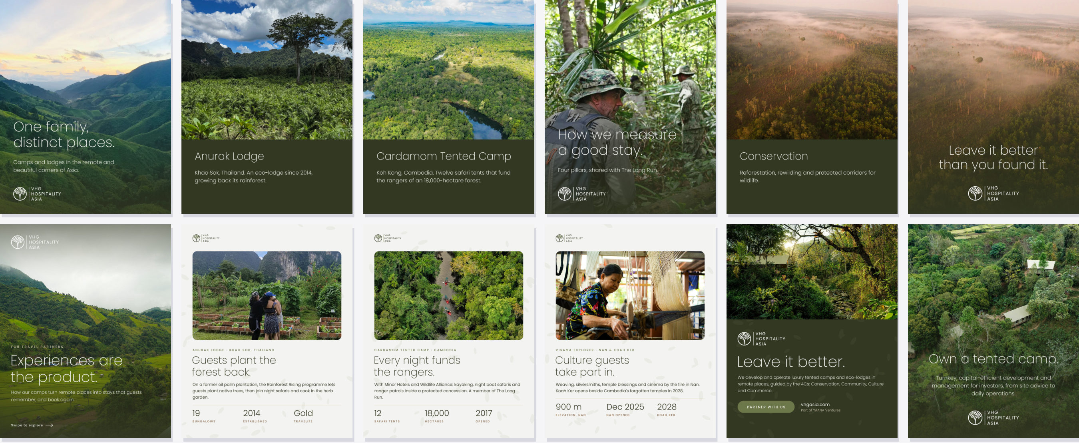Click 'Leave it better than you found it.' headline
Viewport: 1079px width, 443px height.
993,157
